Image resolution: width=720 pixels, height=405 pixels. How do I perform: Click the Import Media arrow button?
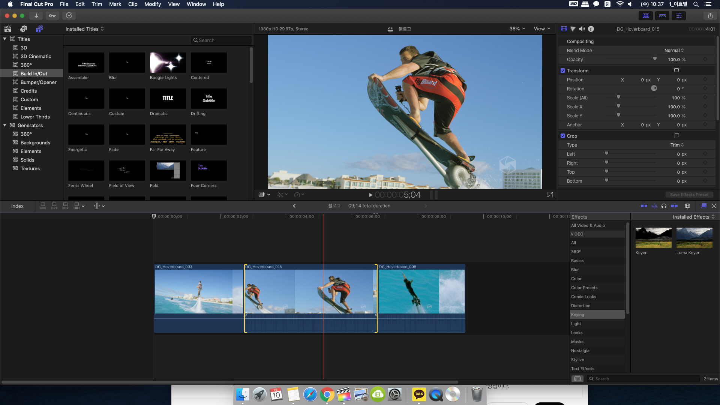point(36,16)
